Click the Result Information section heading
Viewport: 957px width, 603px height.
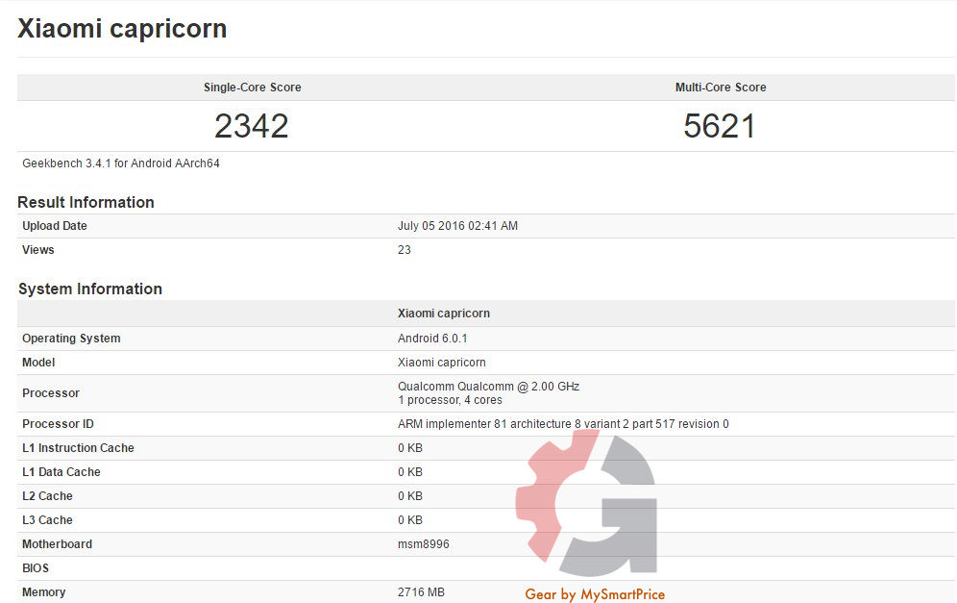point(86,202)
